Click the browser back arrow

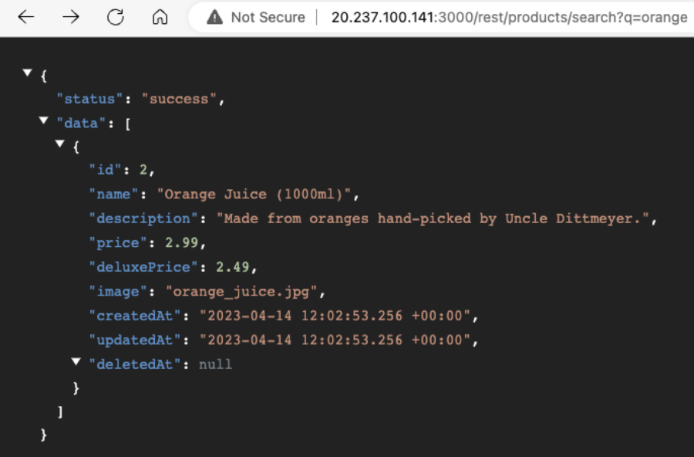pyautogui.click(x=26, y=17)
